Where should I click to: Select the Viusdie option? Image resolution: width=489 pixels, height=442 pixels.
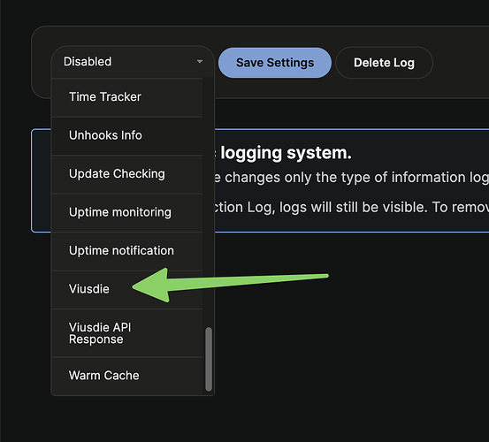tap(127, 289)
